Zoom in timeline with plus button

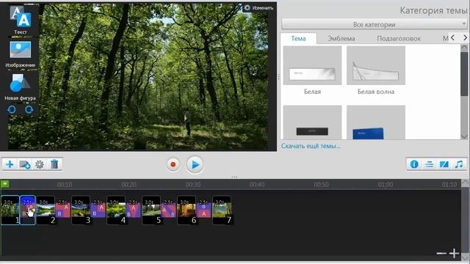point(454,253)
